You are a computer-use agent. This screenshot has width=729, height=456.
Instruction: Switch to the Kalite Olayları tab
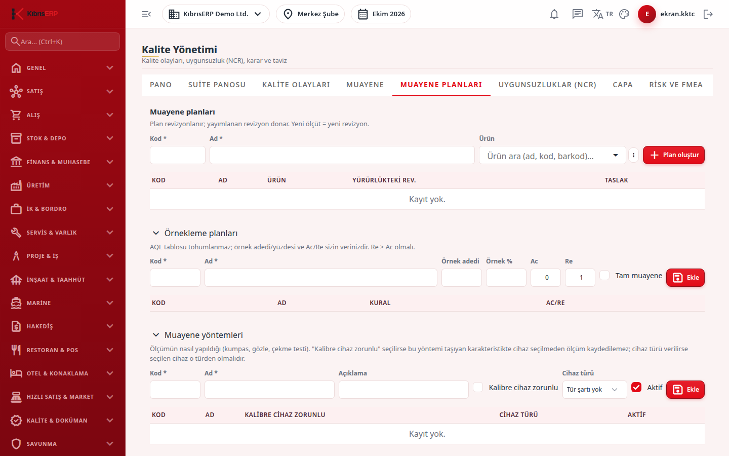(x=296, y=85)
